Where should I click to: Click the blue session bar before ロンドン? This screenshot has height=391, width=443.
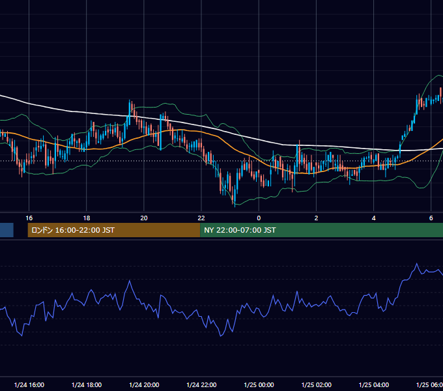tap(7, 230)
